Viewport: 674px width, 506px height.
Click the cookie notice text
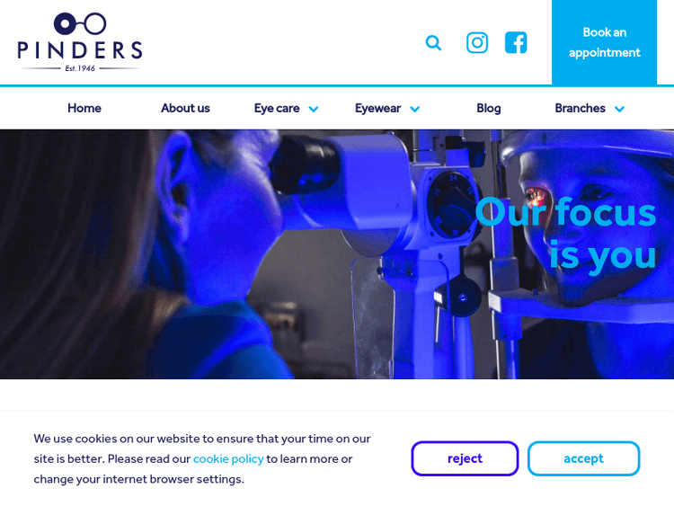(202, 458)
